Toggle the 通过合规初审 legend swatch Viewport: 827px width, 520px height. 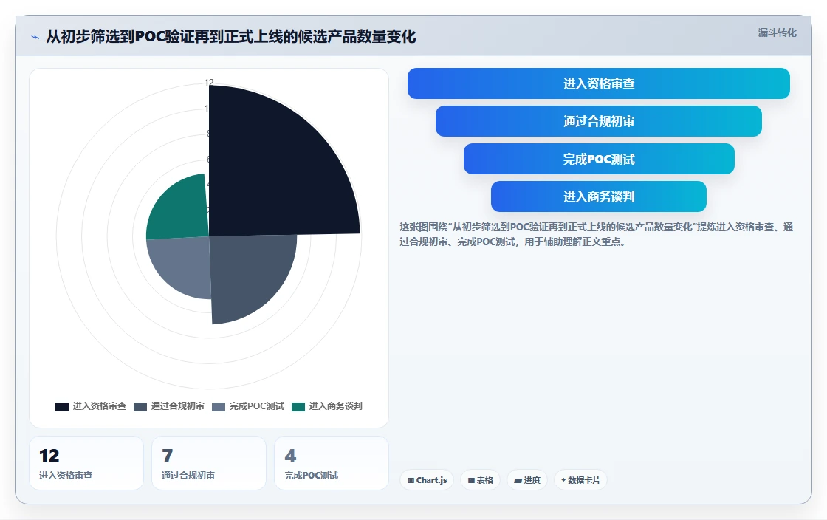click(x=140, y=406)
